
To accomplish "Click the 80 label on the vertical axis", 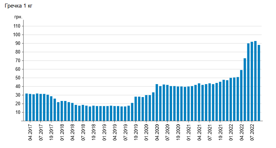I will (x=18, y=52).
